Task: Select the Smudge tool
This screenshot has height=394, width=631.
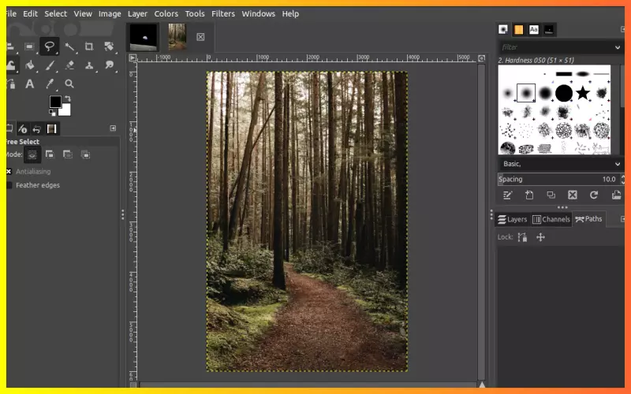Action: tap(109, 65)
